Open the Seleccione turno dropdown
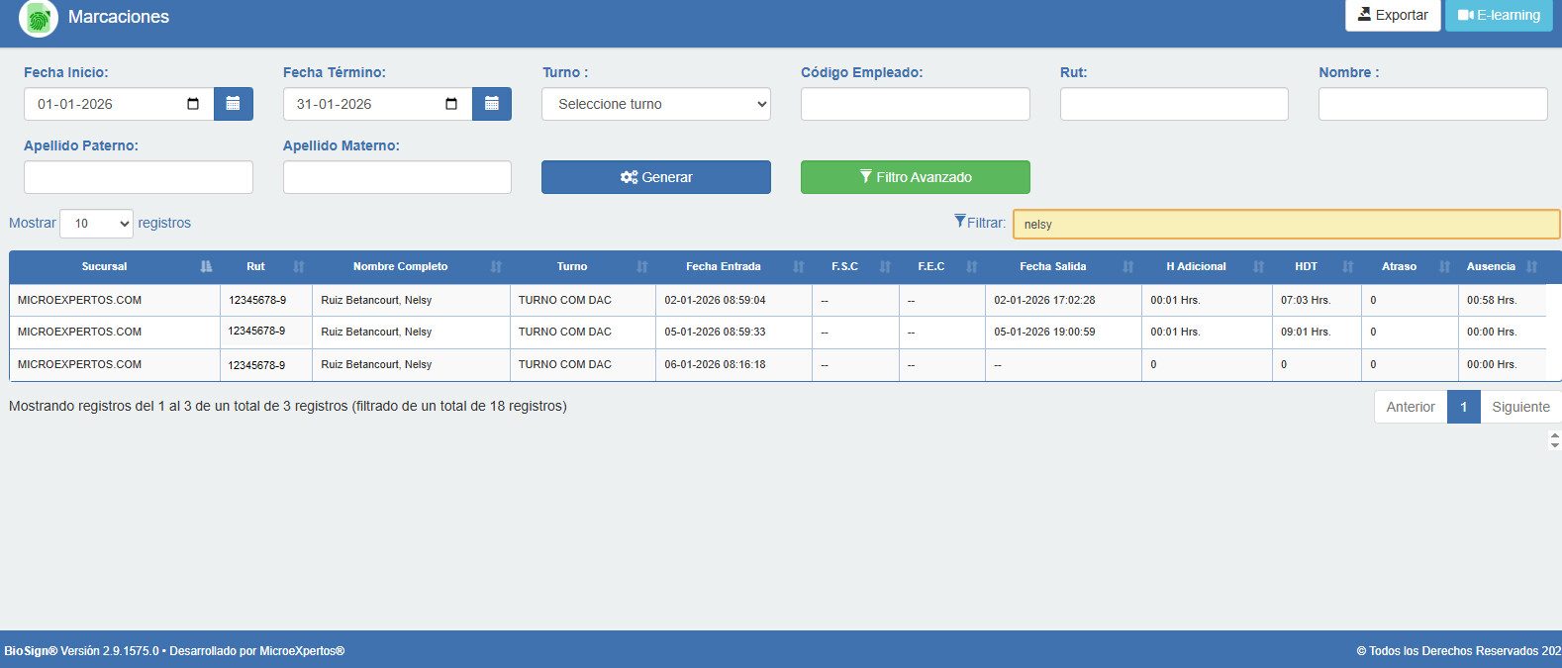1562x668 pixels. coord(656,104)
